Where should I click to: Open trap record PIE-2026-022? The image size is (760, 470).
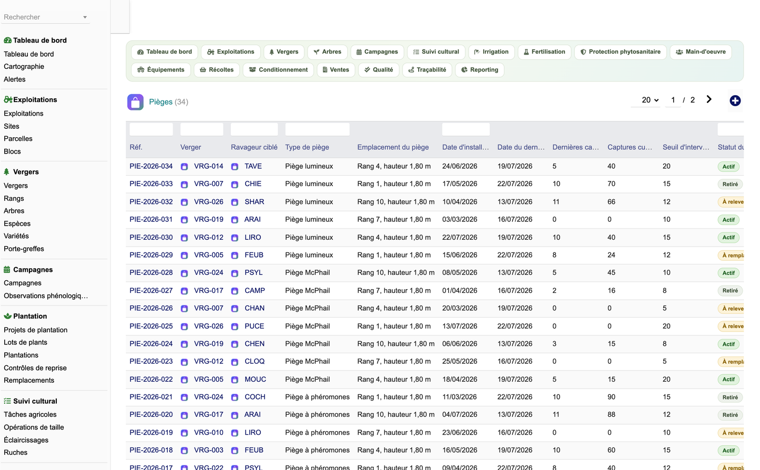coord(151,380)
